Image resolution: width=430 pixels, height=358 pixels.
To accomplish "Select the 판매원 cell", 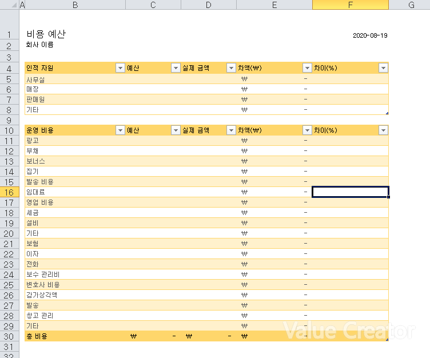I will coord(75,100).
